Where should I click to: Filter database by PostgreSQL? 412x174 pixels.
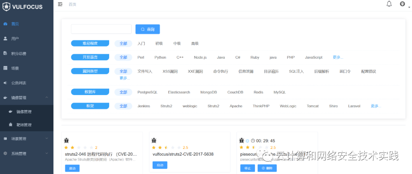click(x=147, y=92)
